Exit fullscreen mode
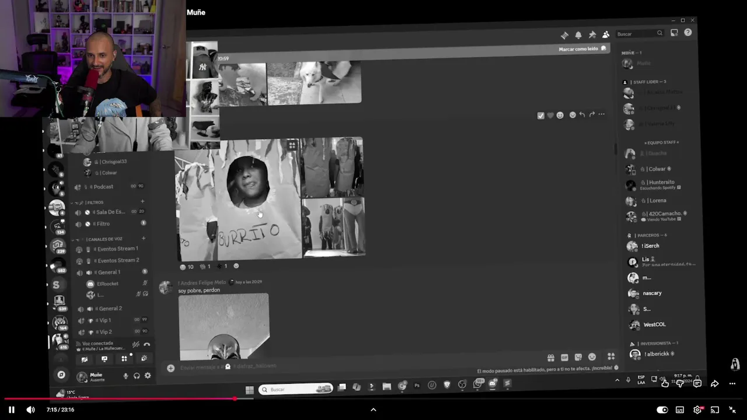Screen dimensions: 747x420 pyautogui.click(x=732, y=409)
